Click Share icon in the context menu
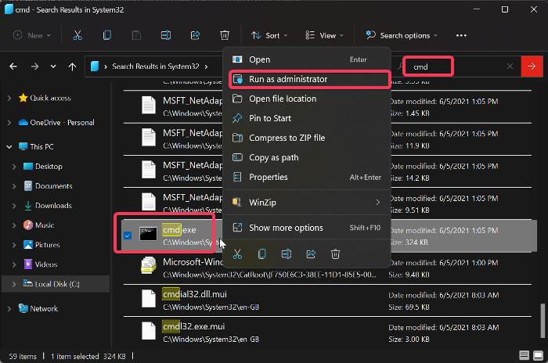 pyautogui.click(x=311, y=254)
